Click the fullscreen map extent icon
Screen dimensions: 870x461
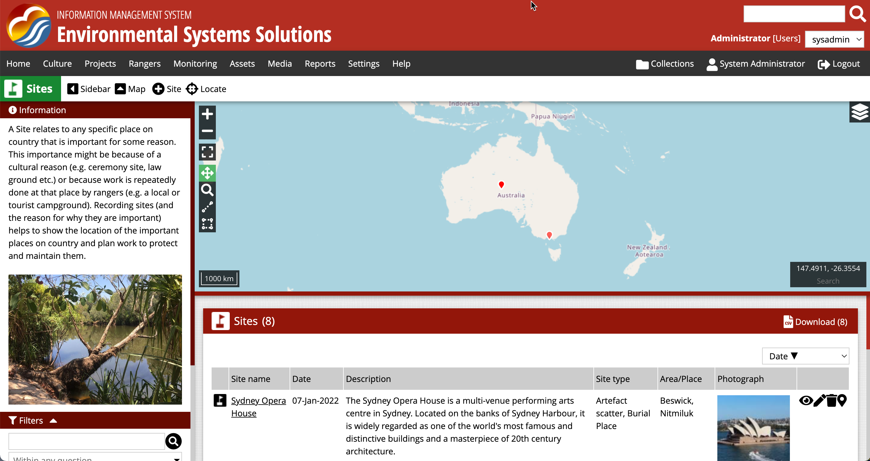[x=207, y=152]
